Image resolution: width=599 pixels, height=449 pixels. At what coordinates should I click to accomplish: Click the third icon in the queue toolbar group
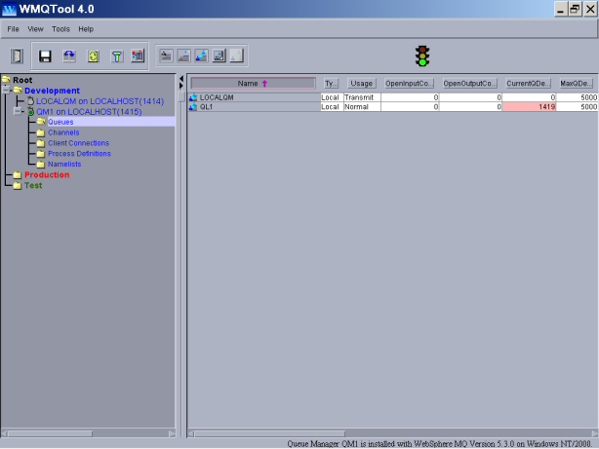click(x=201, y=56)
